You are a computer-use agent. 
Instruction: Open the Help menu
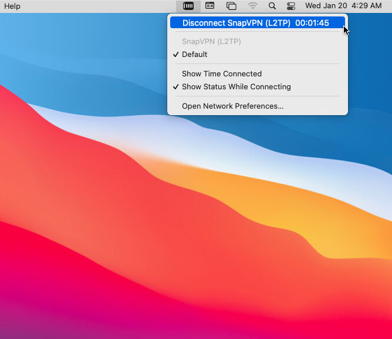12,6
